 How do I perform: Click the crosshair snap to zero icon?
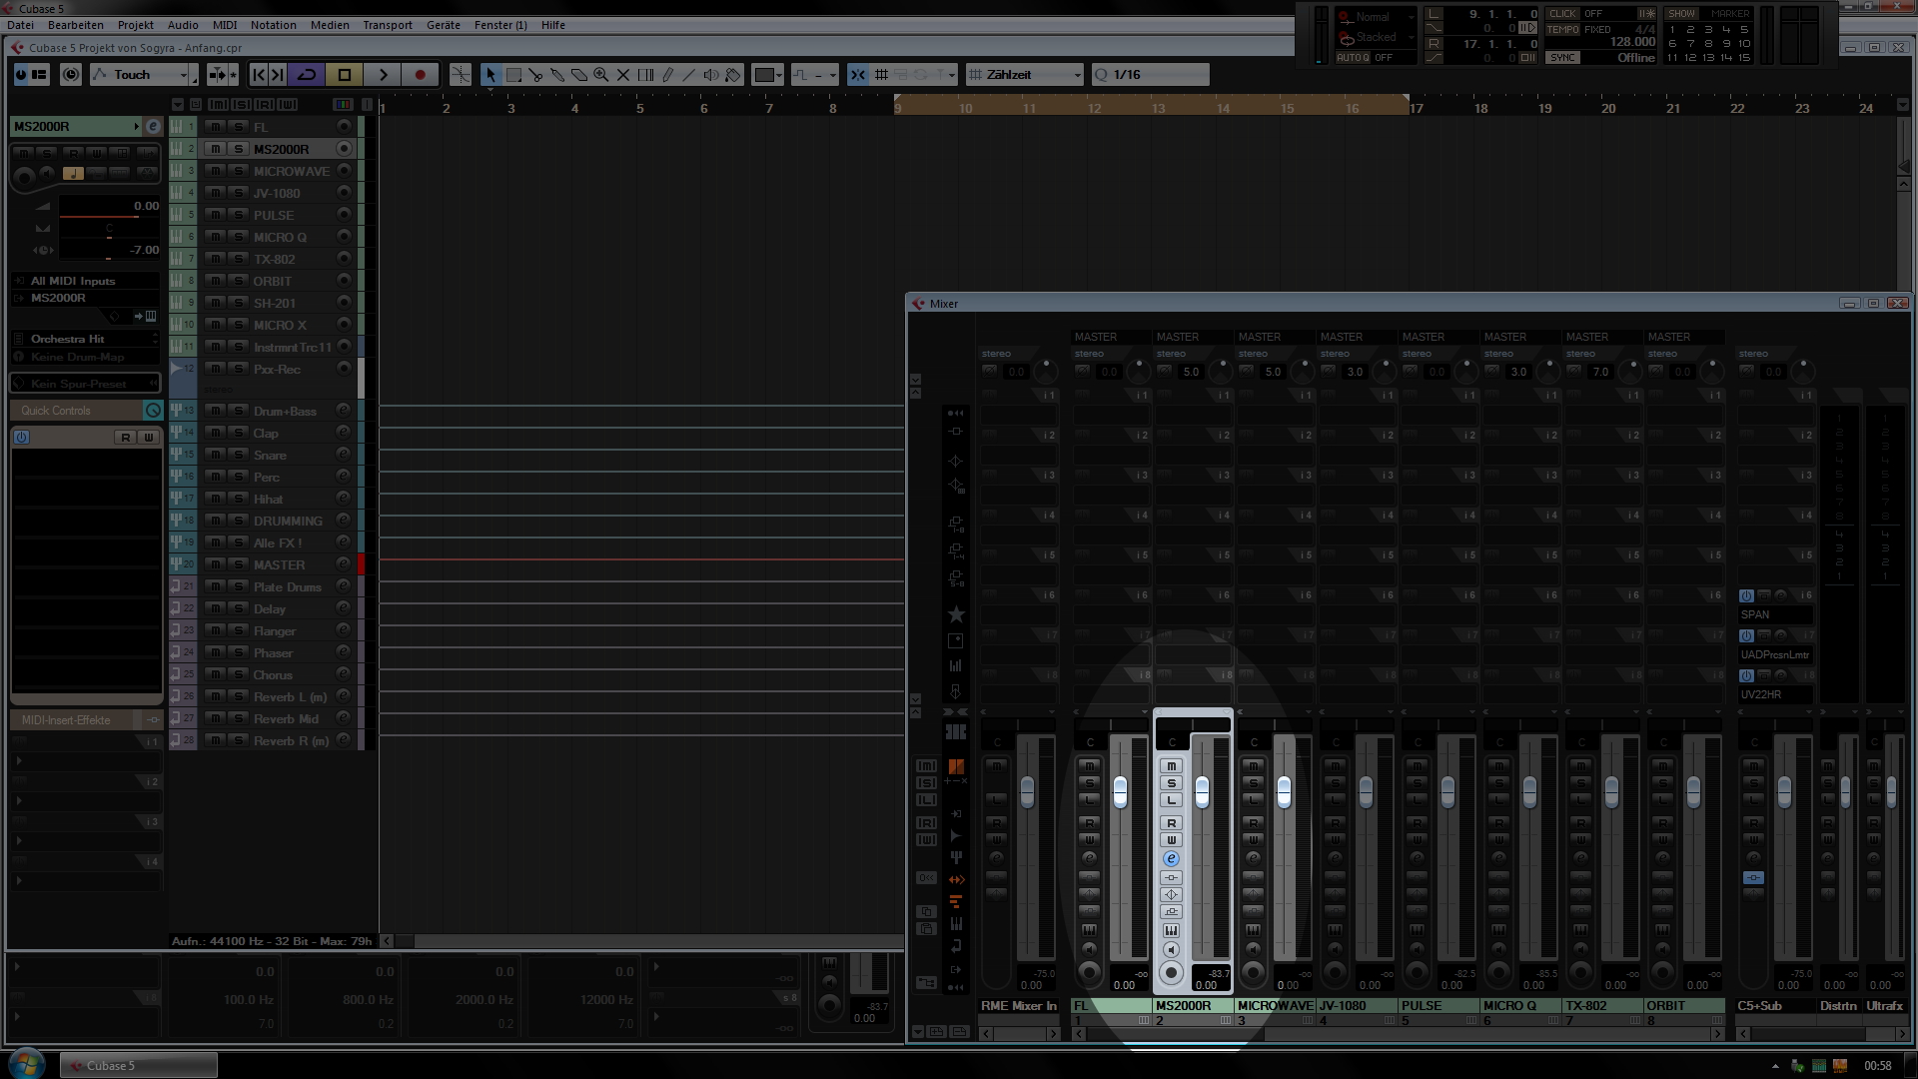pos(461,75)
